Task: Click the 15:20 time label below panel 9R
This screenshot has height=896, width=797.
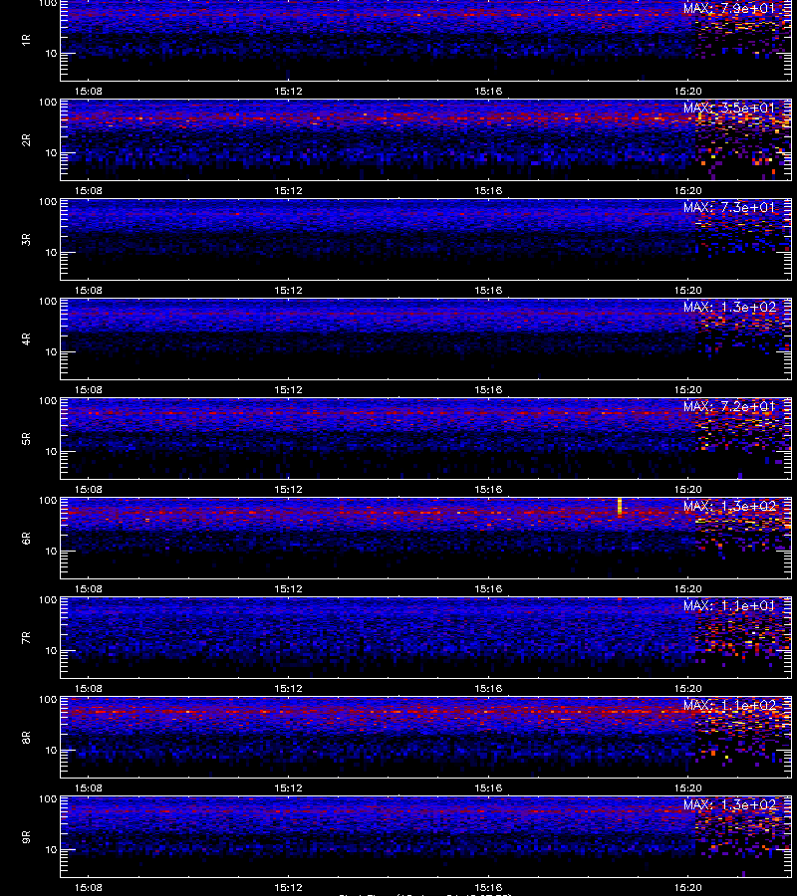Action: click(x=687, y=887)
